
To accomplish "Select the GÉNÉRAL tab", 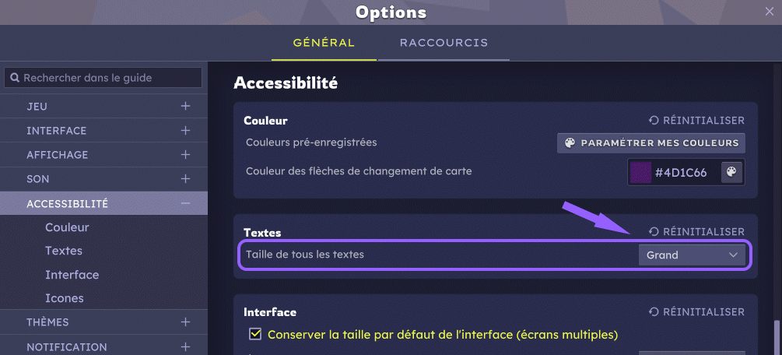I will pyautogui.click(x=324, y=43).
